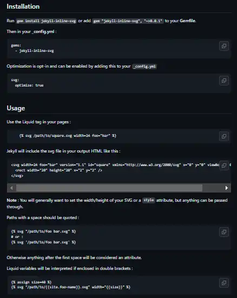Click the Usage section heading
The width and height of the screenshot is (237, 298).
tap(16, 108)
